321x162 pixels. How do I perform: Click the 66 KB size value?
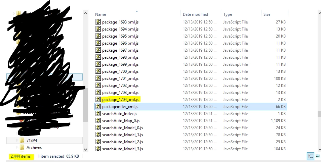pyautogui.click(x=281, y=107)
